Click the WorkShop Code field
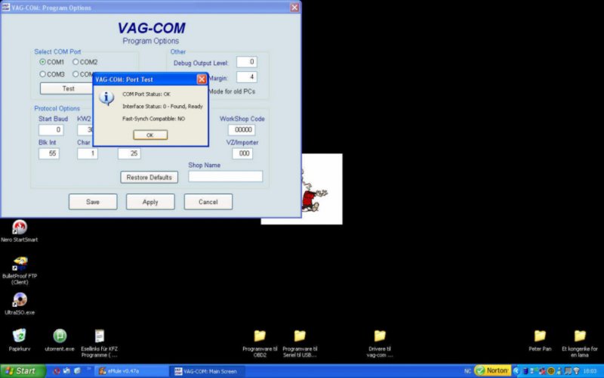604x378 pixels. click(x=242, y=130)
